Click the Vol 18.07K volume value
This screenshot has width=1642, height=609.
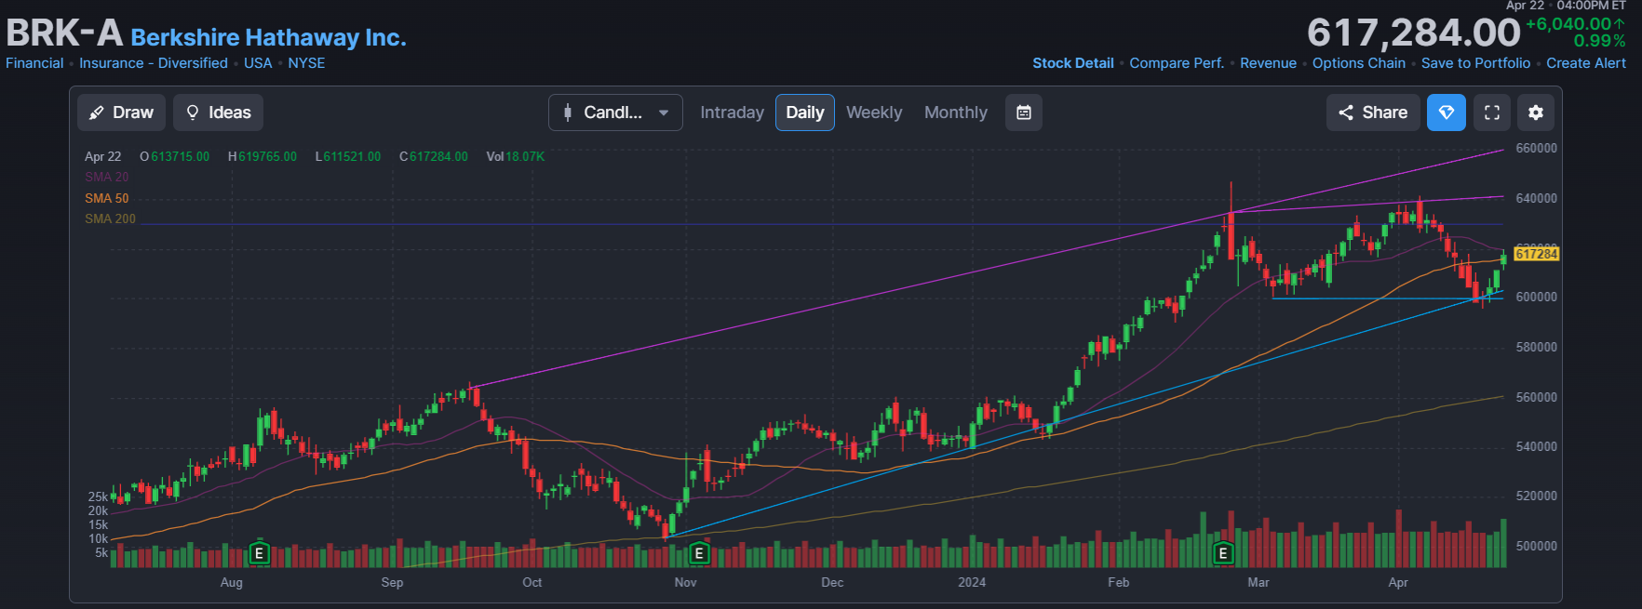tap(516, 156)
